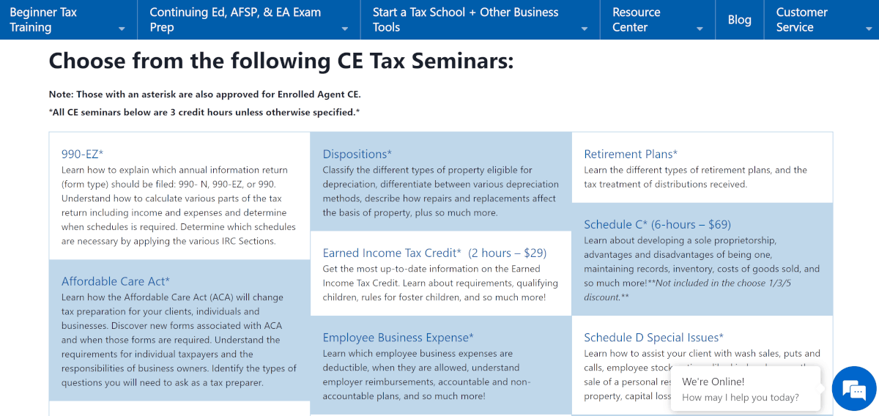Click the We're Online chat message
The height and width of the screenshot is (416, 879).
point(740,389)
